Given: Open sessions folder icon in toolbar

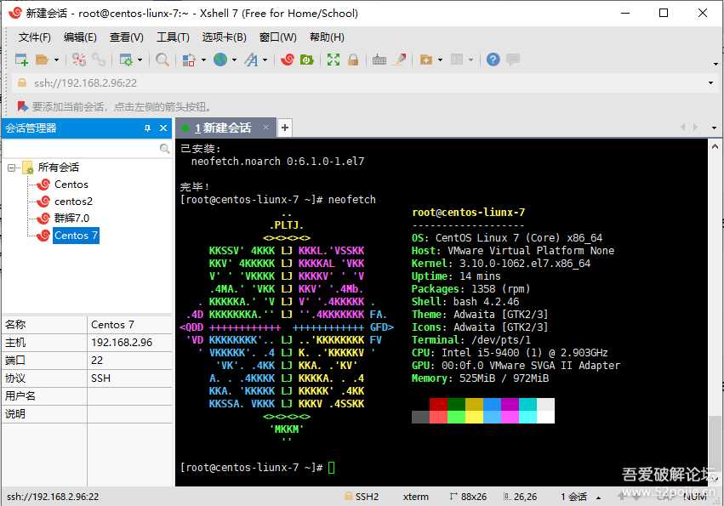Looking at the screenshot, I should [x=42, y=60].
